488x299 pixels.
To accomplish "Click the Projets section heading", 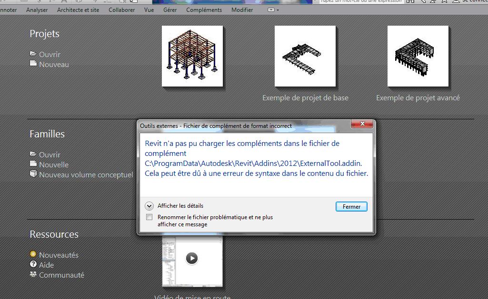I will point(44,34).
